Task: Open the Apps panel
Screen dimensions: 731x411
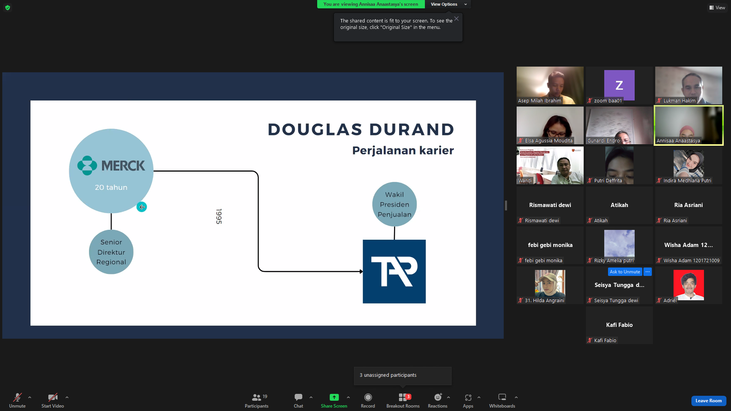Action: click(x=468, y=400)
